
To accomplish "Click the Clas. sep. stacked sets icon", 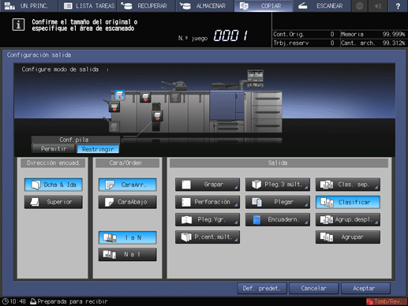I will [327, 185].
